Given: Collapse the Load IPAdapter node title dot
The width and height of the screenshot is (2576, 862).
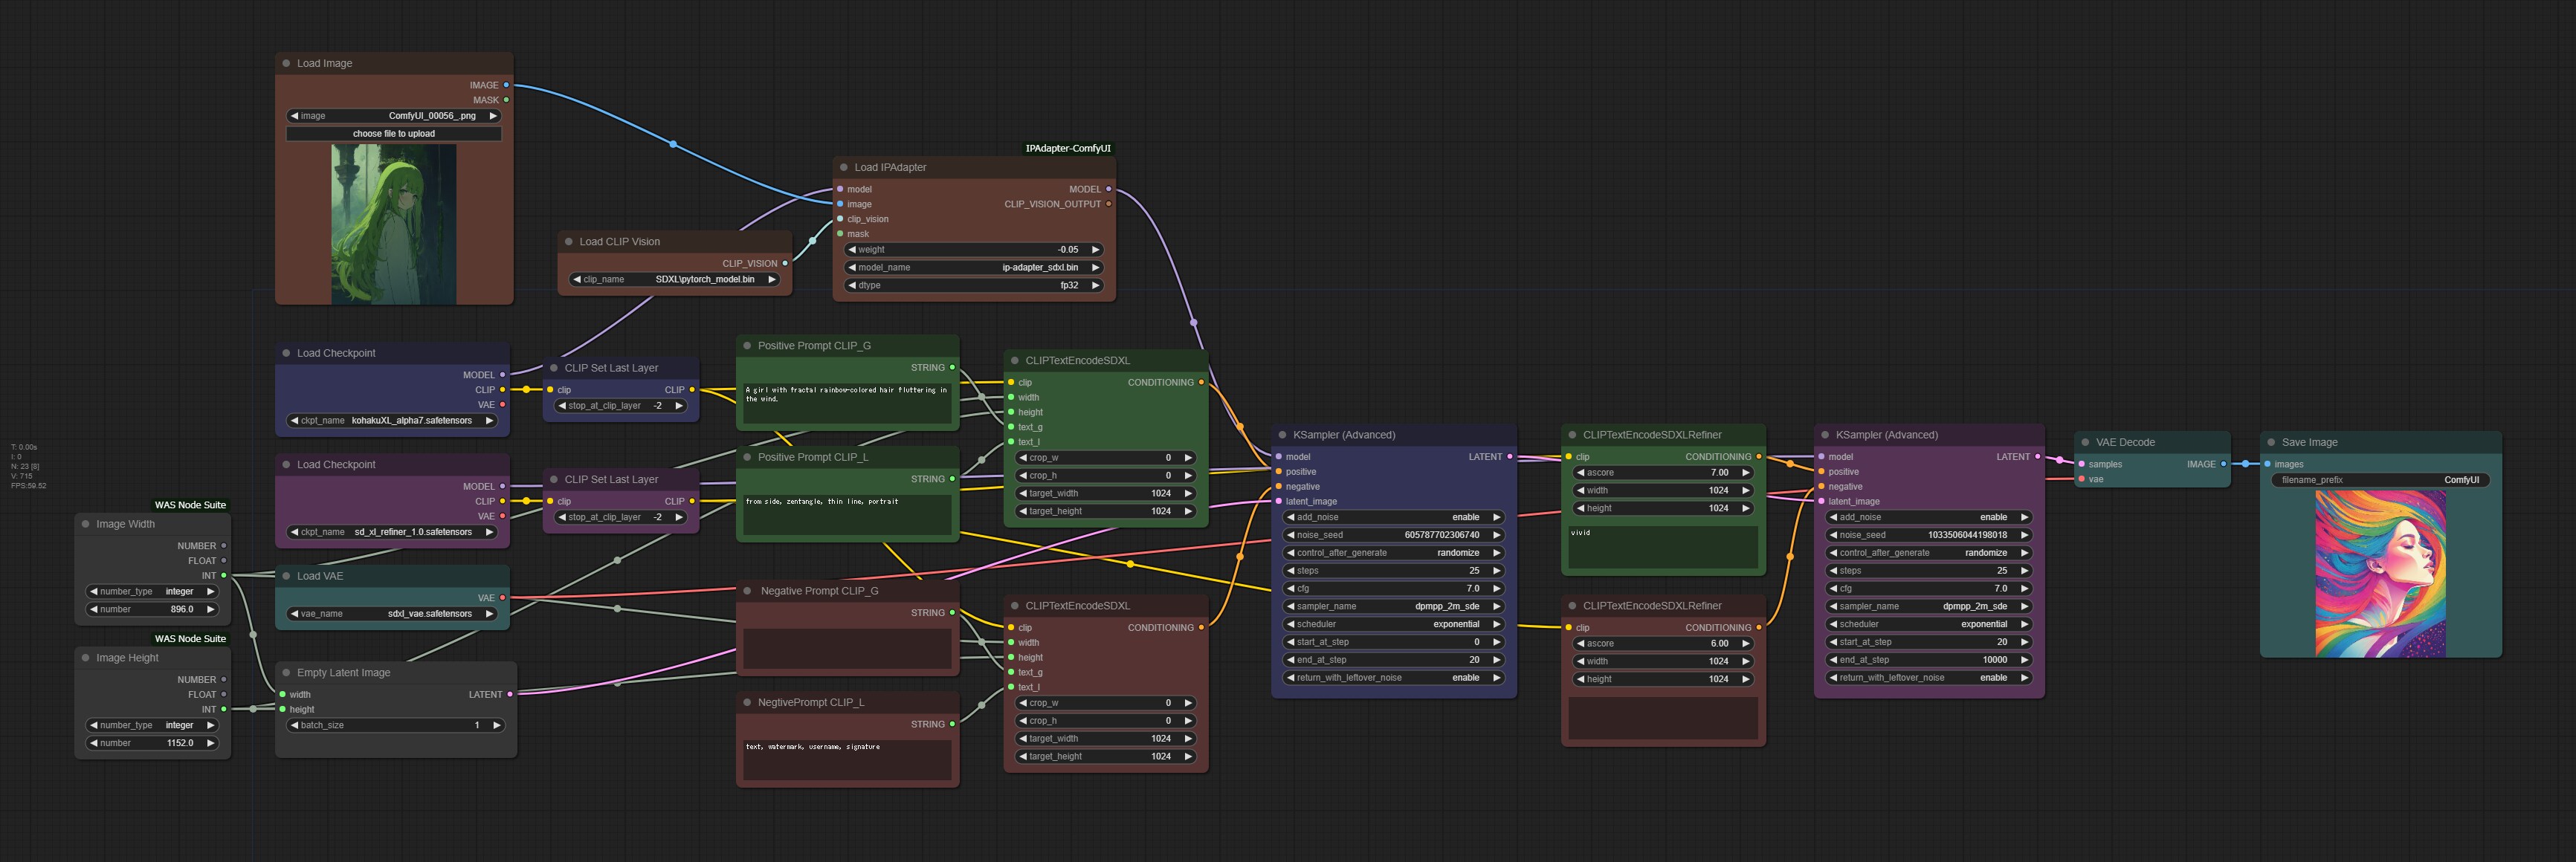Looking at the screenshot, I should 844,167.
